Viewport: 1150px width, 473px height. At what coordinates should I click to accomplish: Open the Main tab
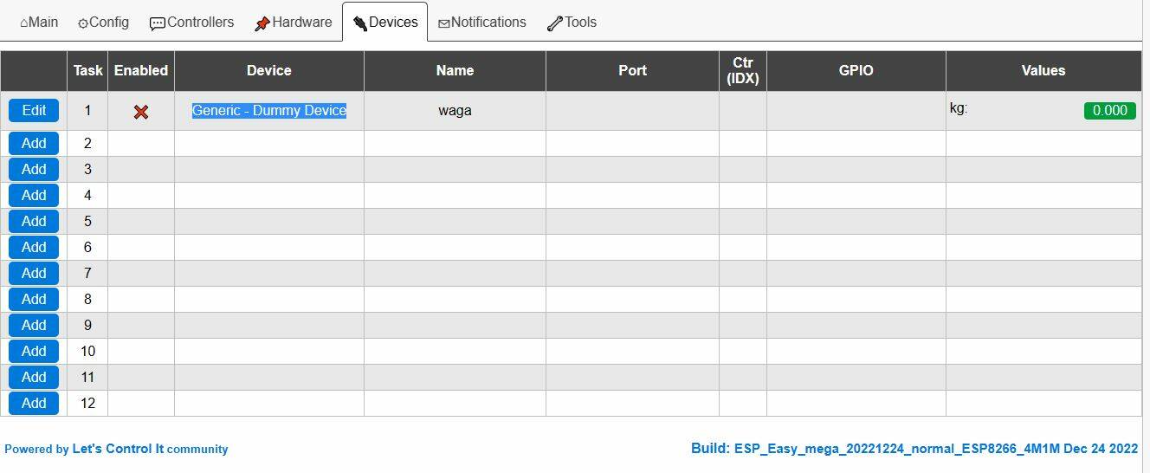point(39,22)
